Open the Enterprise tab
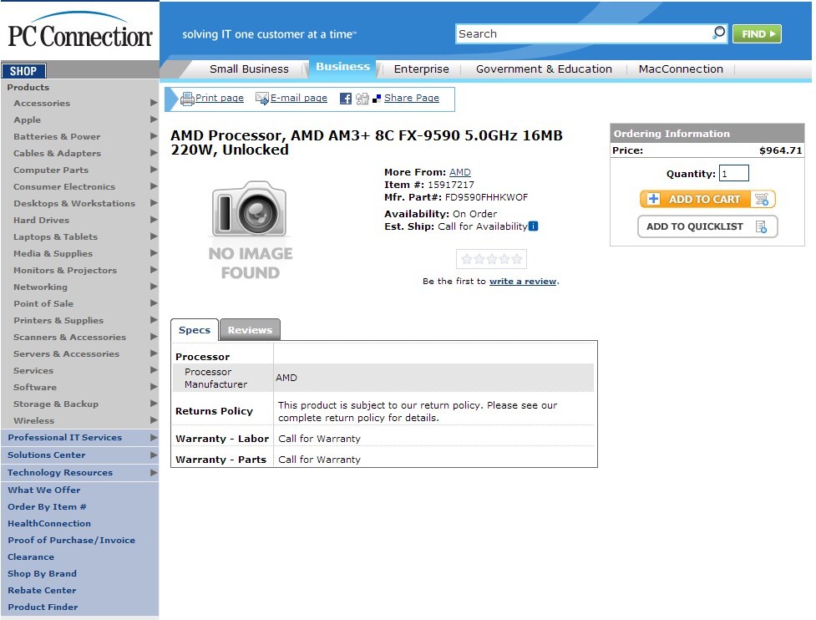 (x=422, y=69)
